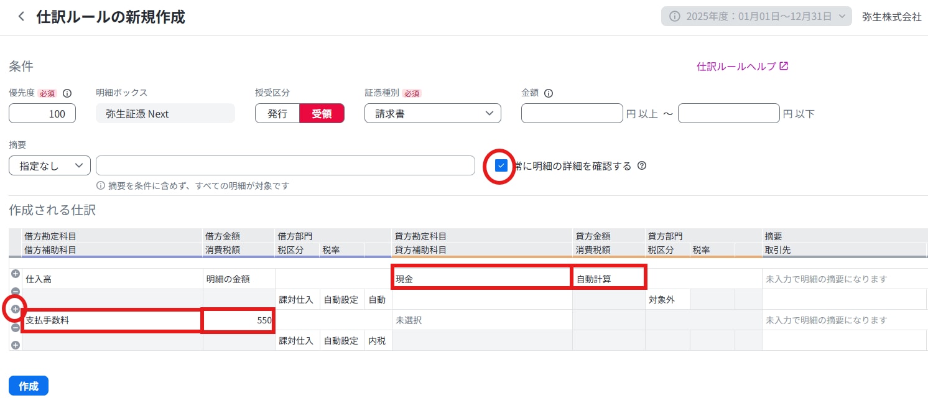928x403 pixels.
Task: Click the 内税 cell in the 支払手数料 entry
Action: pos(378,341)
